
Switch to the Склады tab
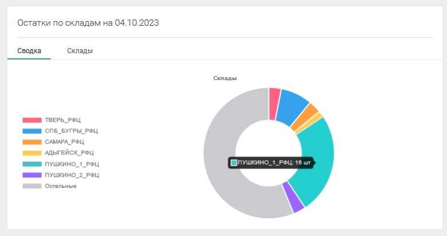tap(80, 51)
